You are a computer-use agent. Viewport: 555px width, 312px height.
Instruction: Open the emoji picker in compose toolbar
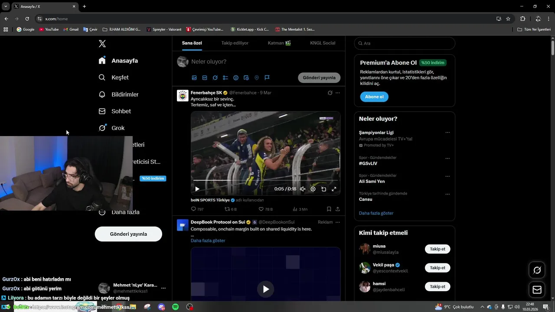tap(236, 78)
